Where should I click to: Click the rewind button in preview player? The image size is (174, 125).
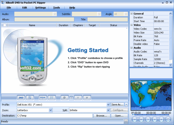pyautogui.click(x=155, y=120)
